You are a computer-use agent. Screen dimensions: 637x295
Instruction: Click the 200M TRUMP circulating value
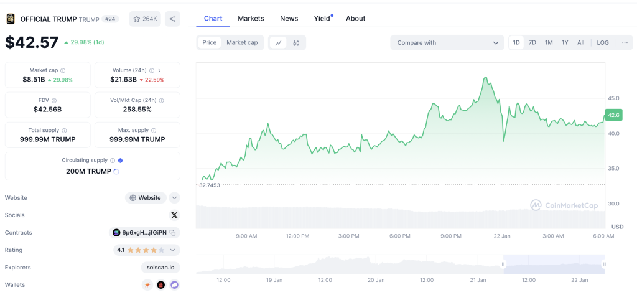pos(88,172)
